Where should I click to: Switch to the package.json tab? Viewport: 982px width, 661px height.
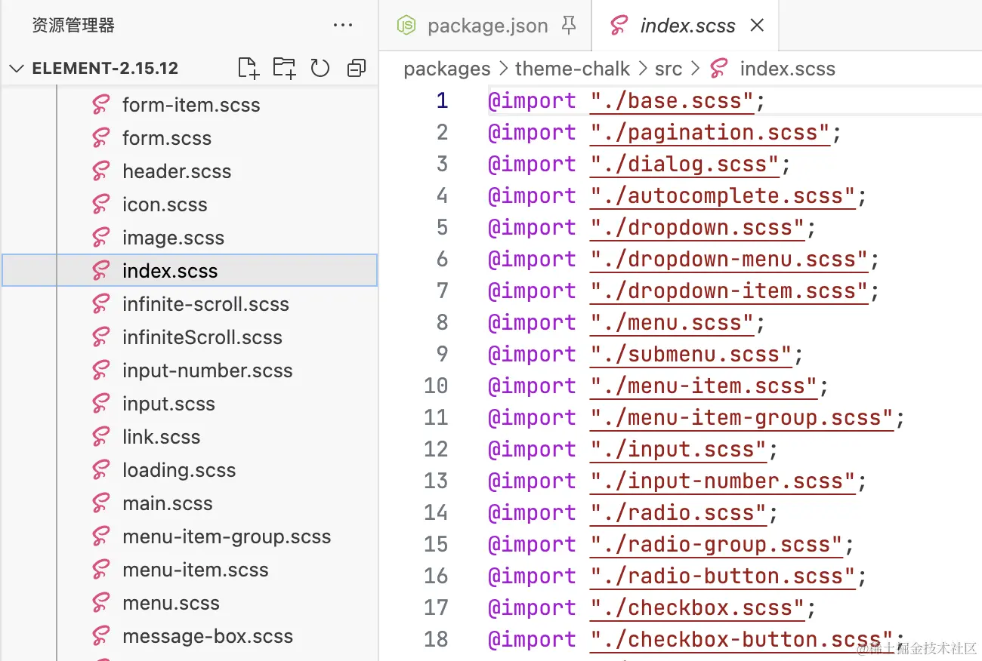pos(487,26)
